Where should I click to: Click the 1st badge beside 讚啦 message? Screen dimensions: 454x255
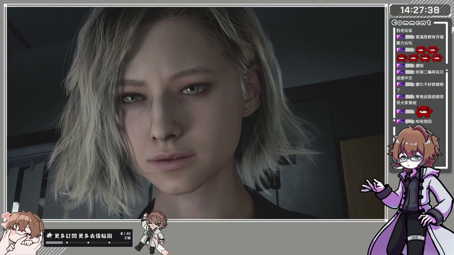398,66
